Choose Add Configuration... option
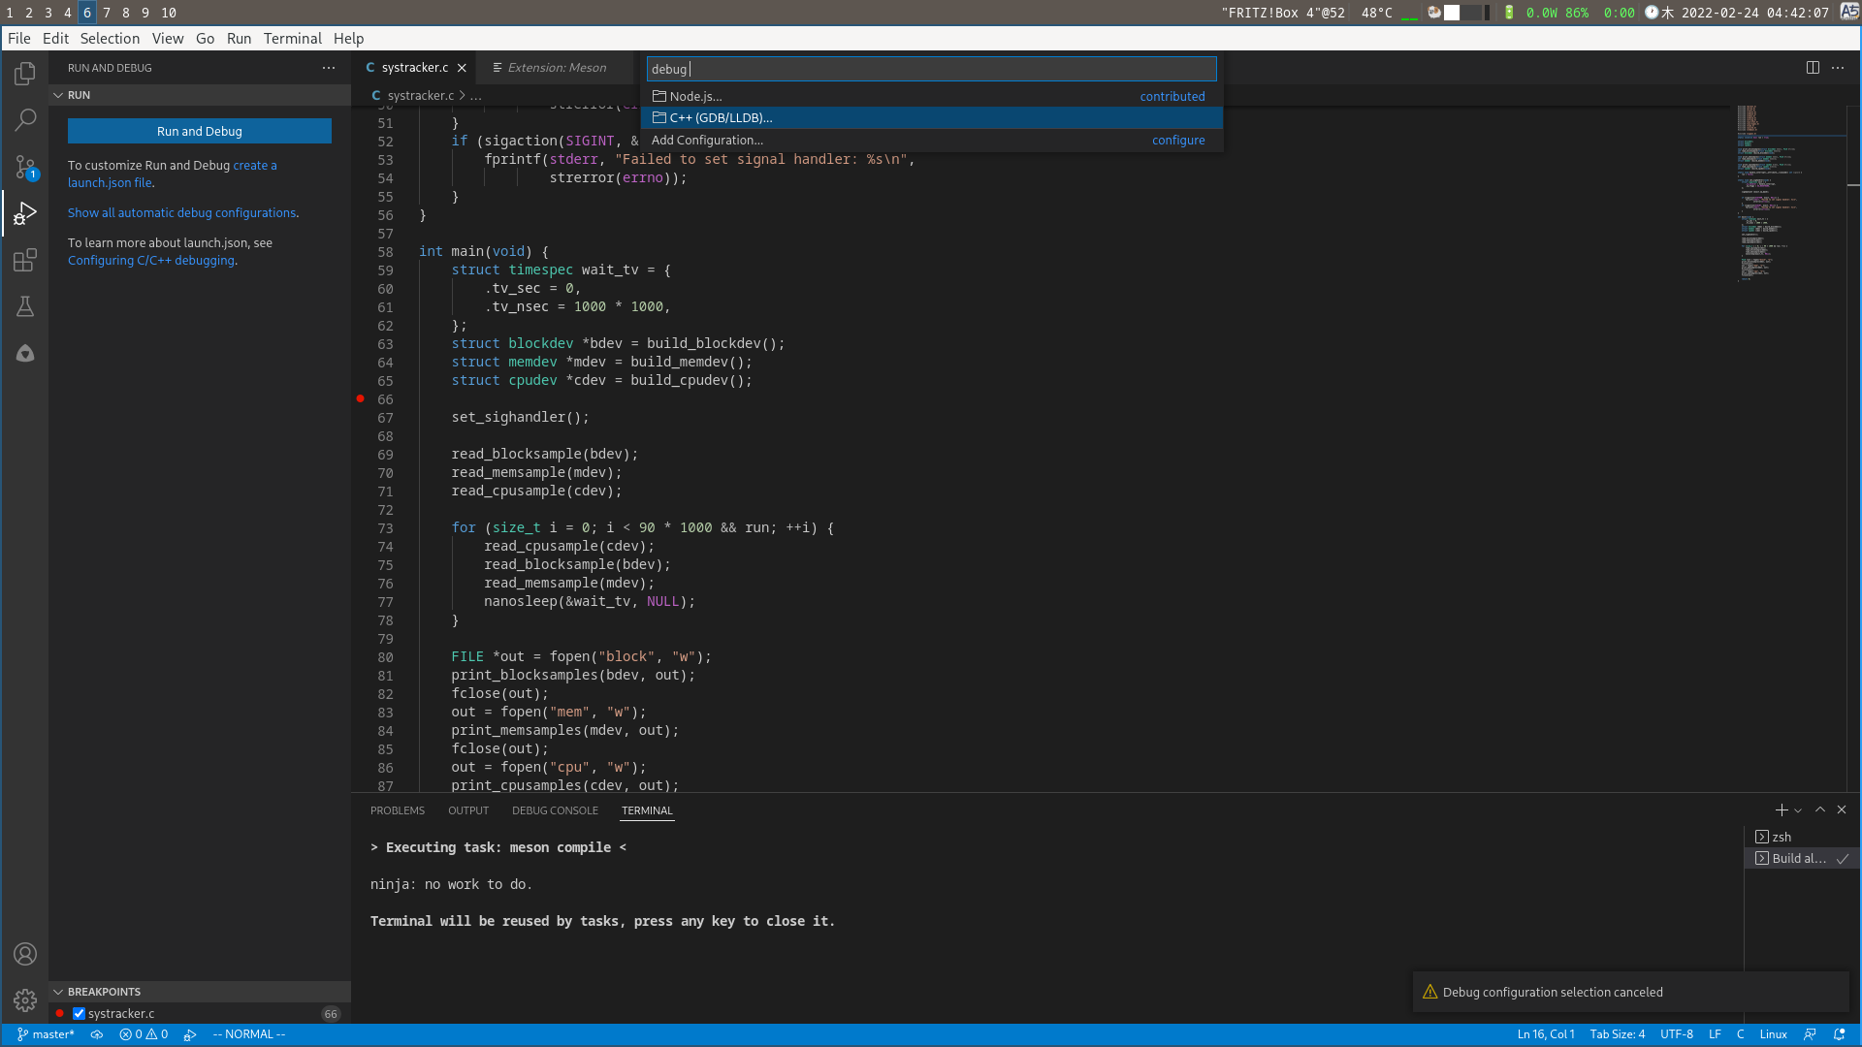 [x=931, y=140]
